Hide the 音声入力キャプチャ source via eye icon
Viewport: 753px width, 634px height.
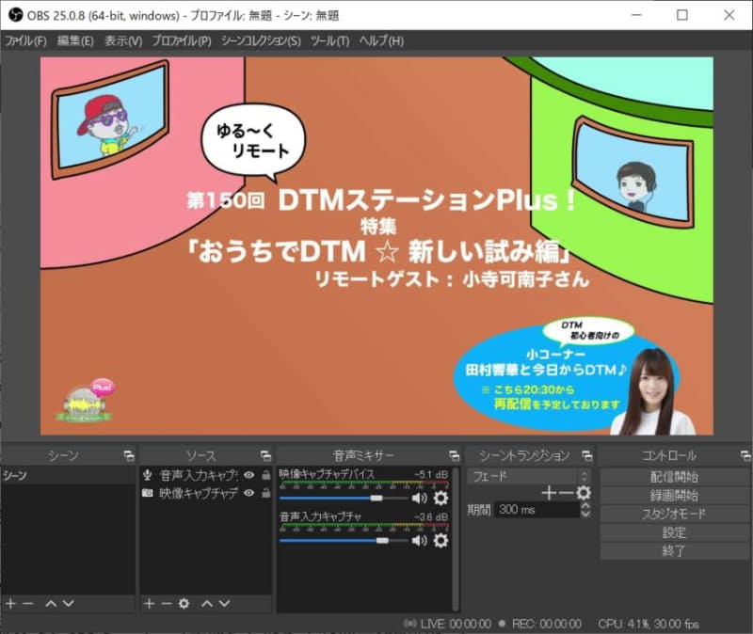248,475
